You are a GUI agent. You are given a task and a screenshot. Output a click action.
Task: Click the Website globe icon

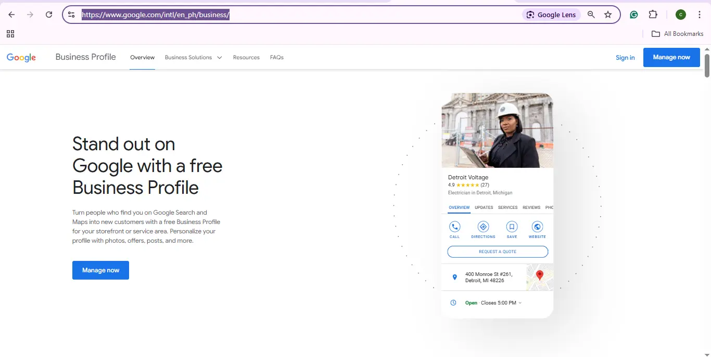pyautogui.click(x=537, y=227)
